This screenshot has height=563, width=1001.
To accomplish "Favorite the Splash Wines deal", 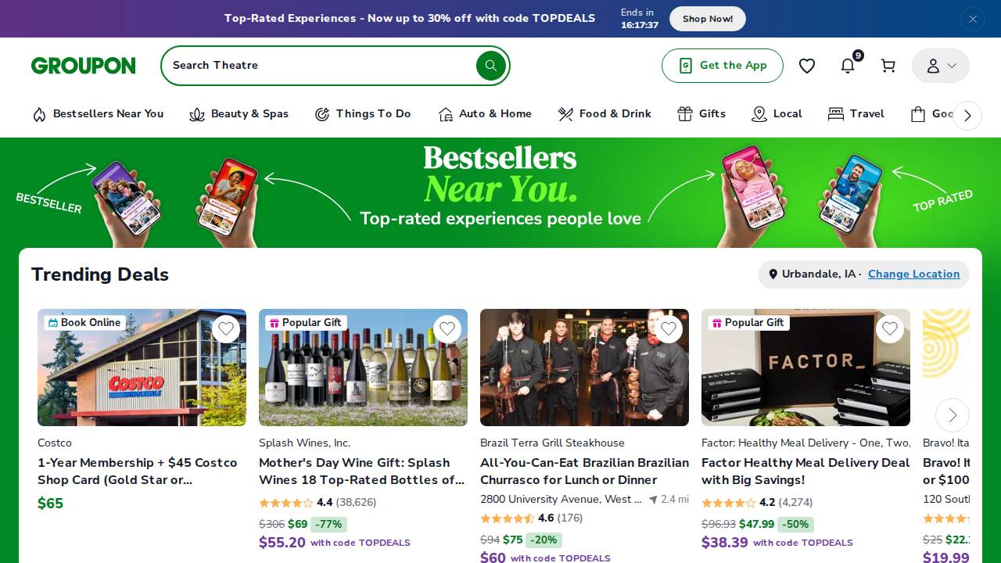I will point(447,328).
